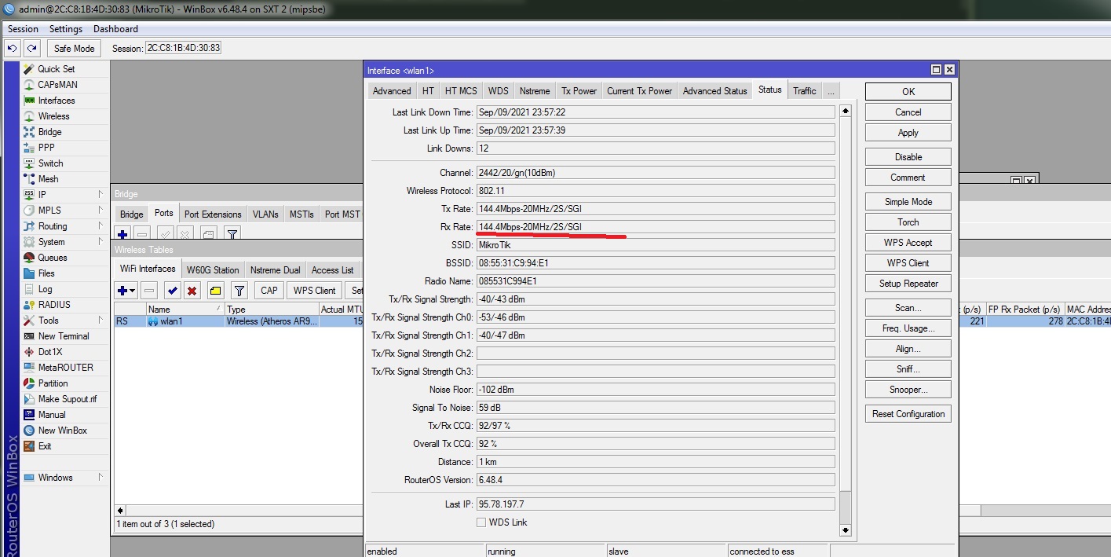Click the Setup Repeater button
The image size is (1111, 557).
tap(908, 284)
